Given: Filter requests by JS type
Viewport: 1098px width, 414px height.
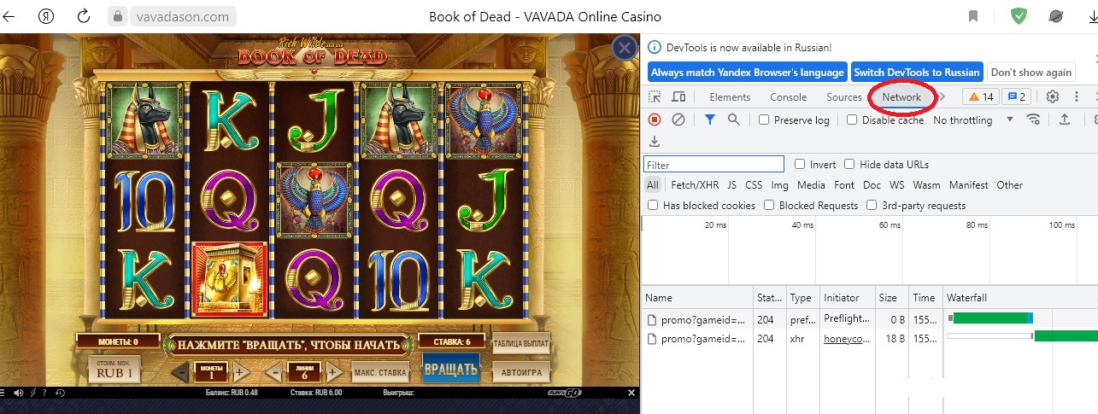Looking at the screenshot, I should pyautogui.click(x=732, y=185).
